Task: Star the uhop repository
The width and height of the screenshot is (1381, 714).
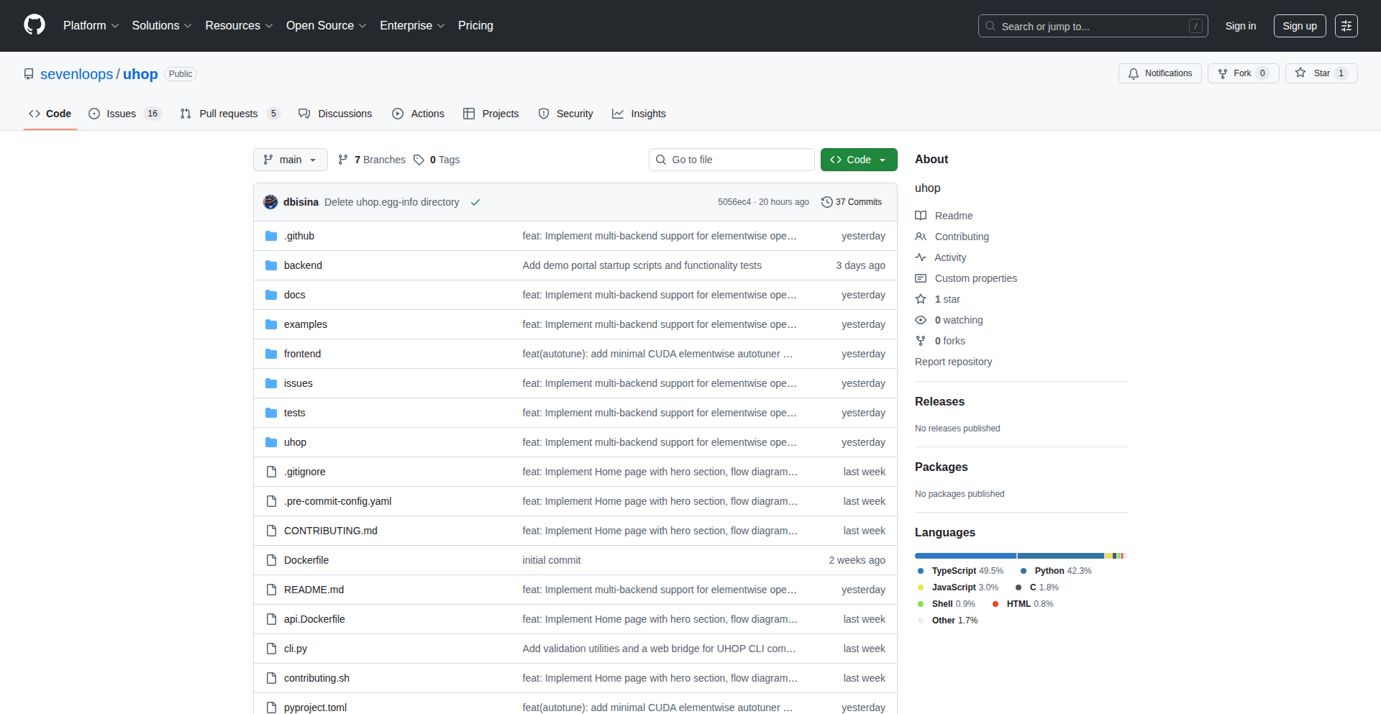Action: 1313,73
